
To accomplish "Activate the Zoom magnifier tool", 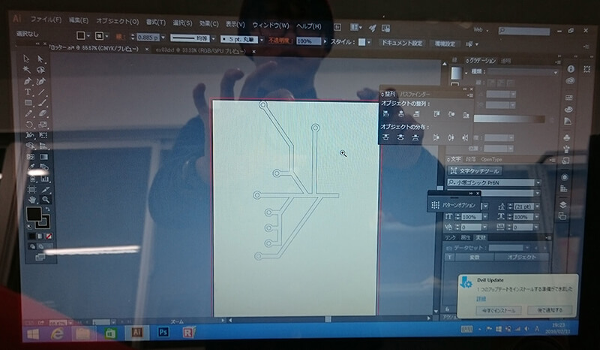I will (x=46, y=199).
